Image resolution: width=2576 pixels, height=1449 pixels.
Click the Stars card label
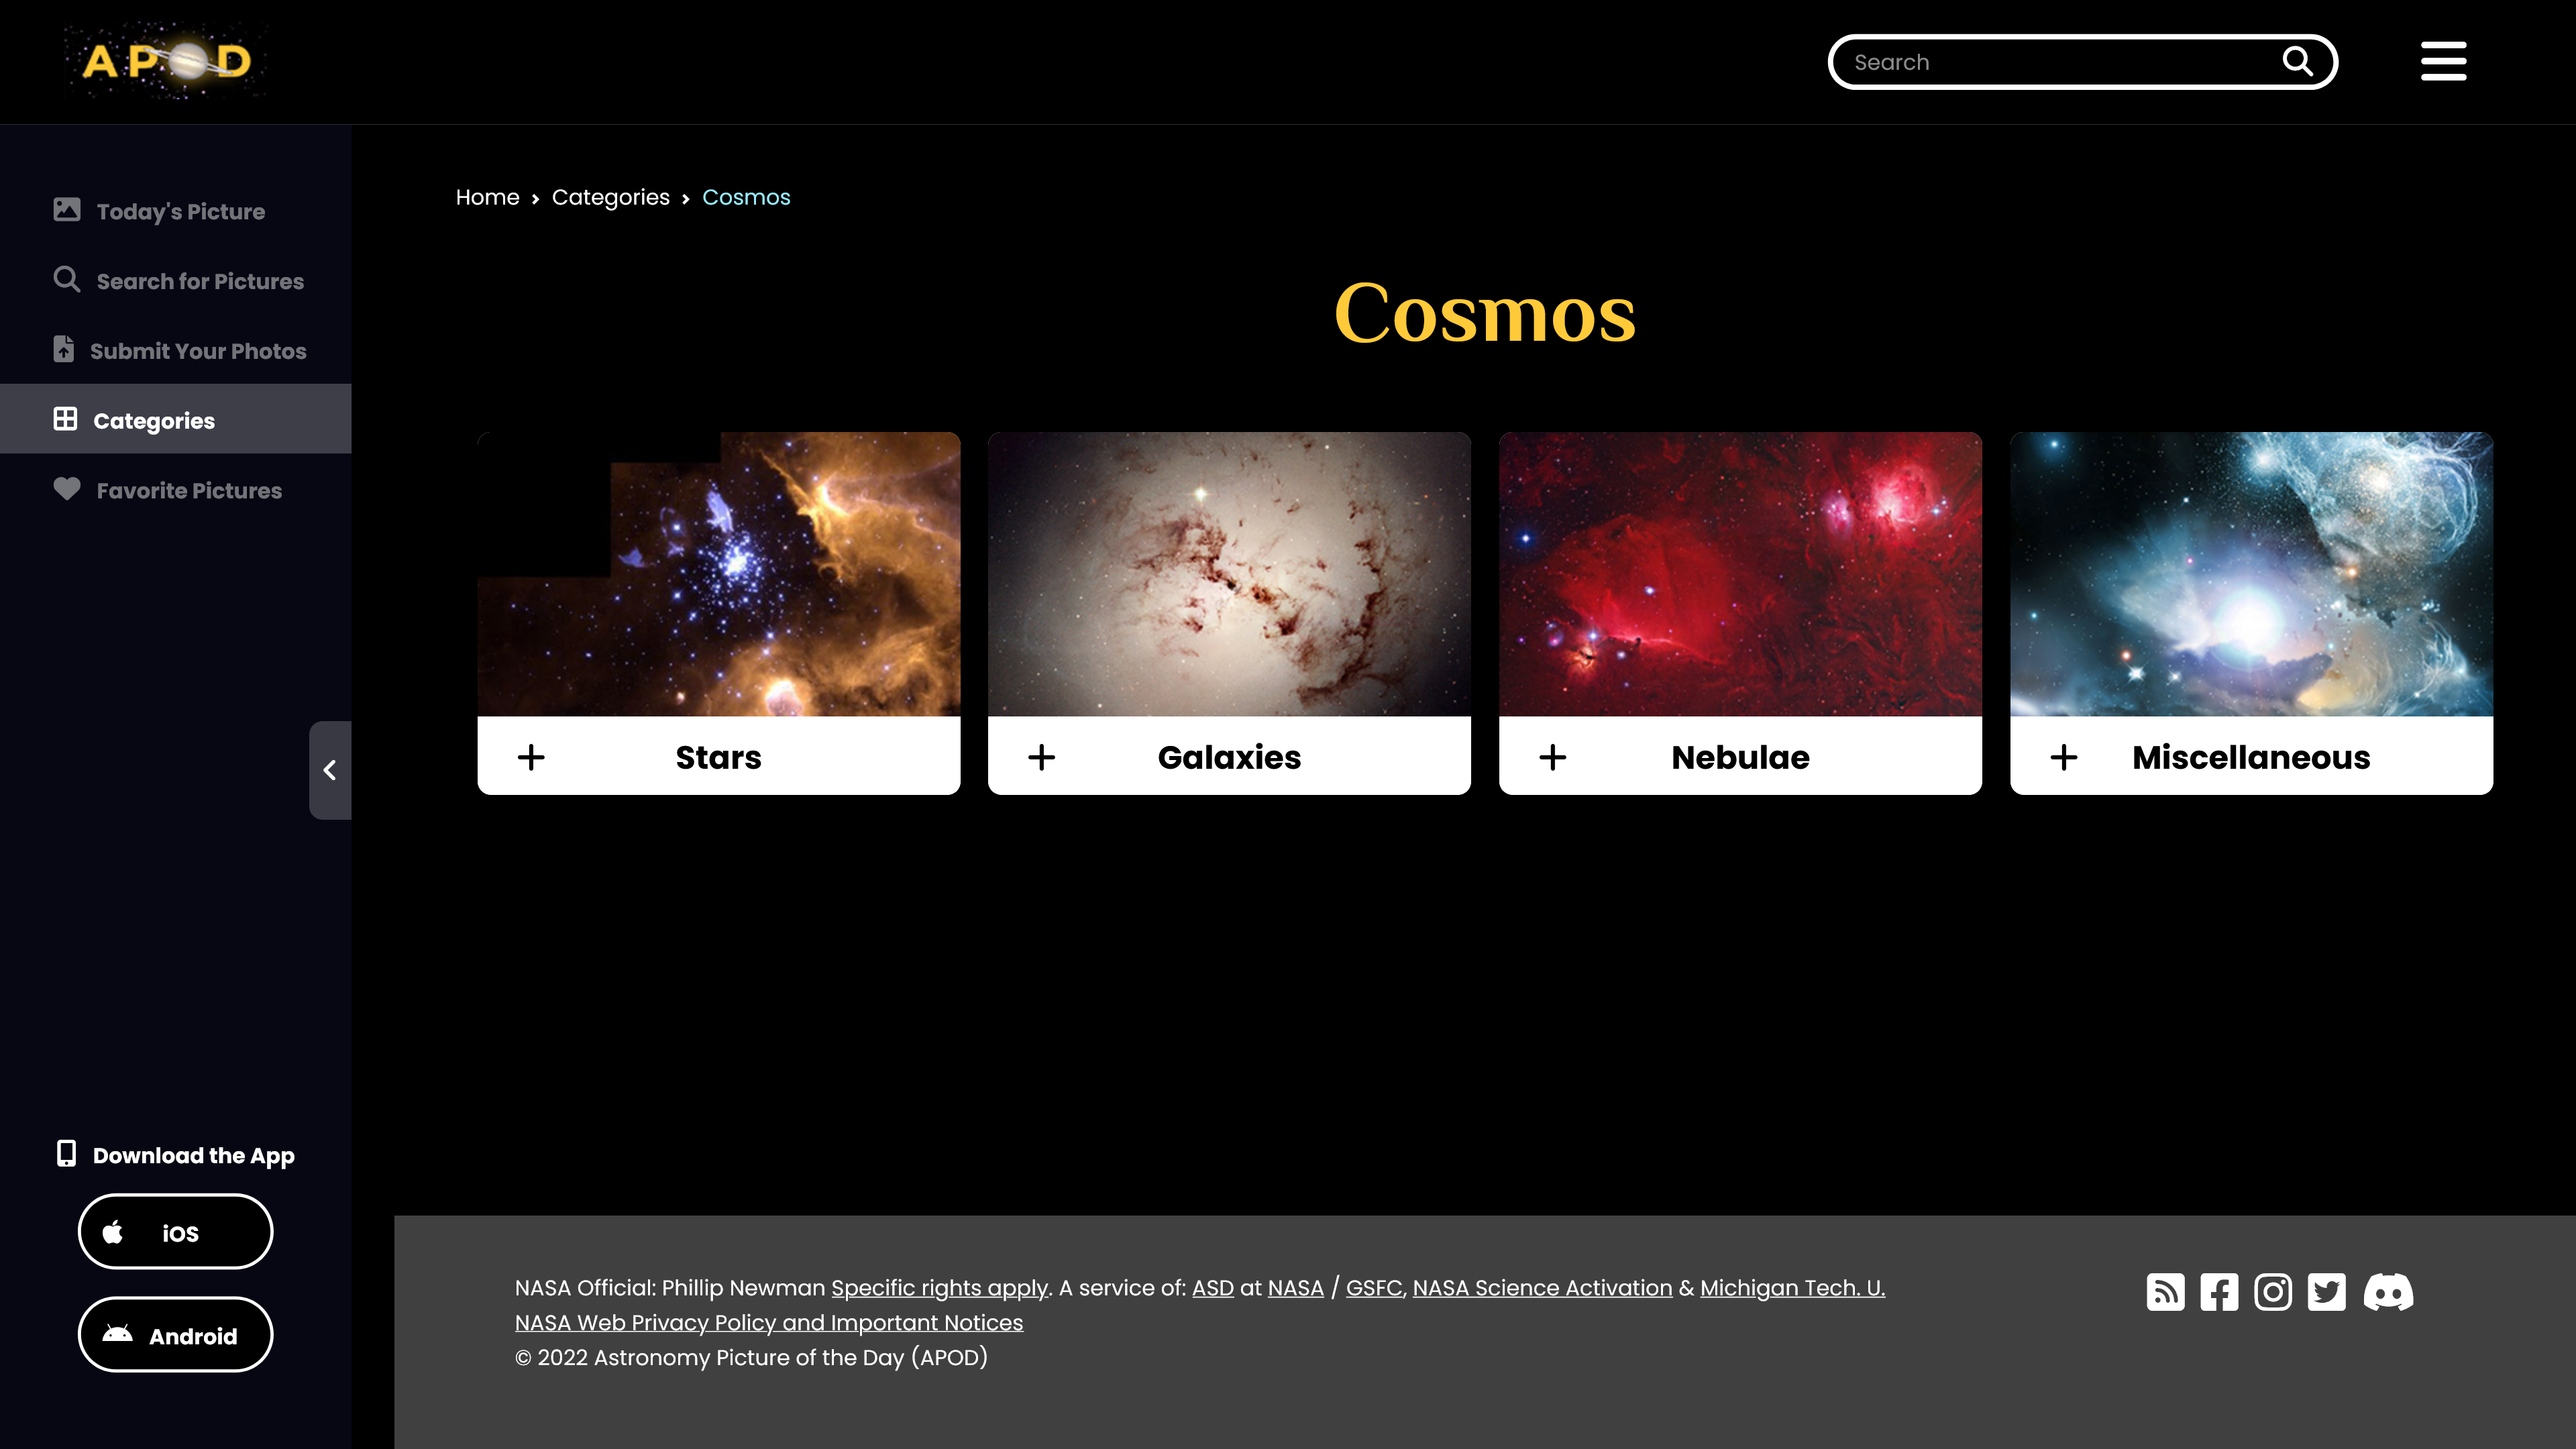pos(718,757)
